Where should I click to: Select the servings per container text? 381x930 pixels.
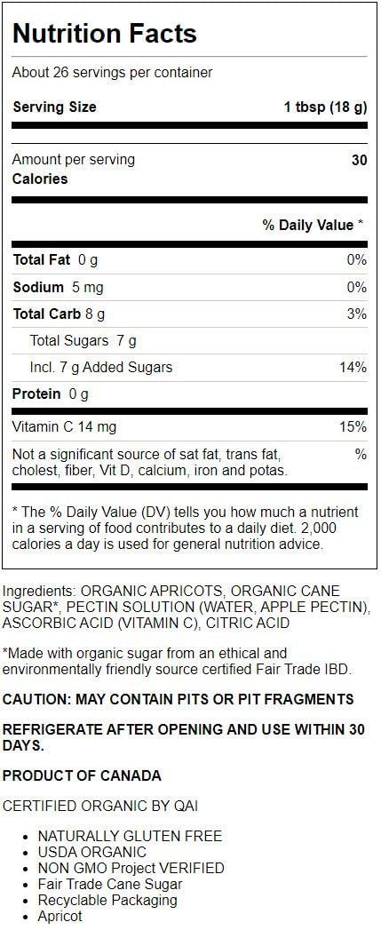click(112, 73)
